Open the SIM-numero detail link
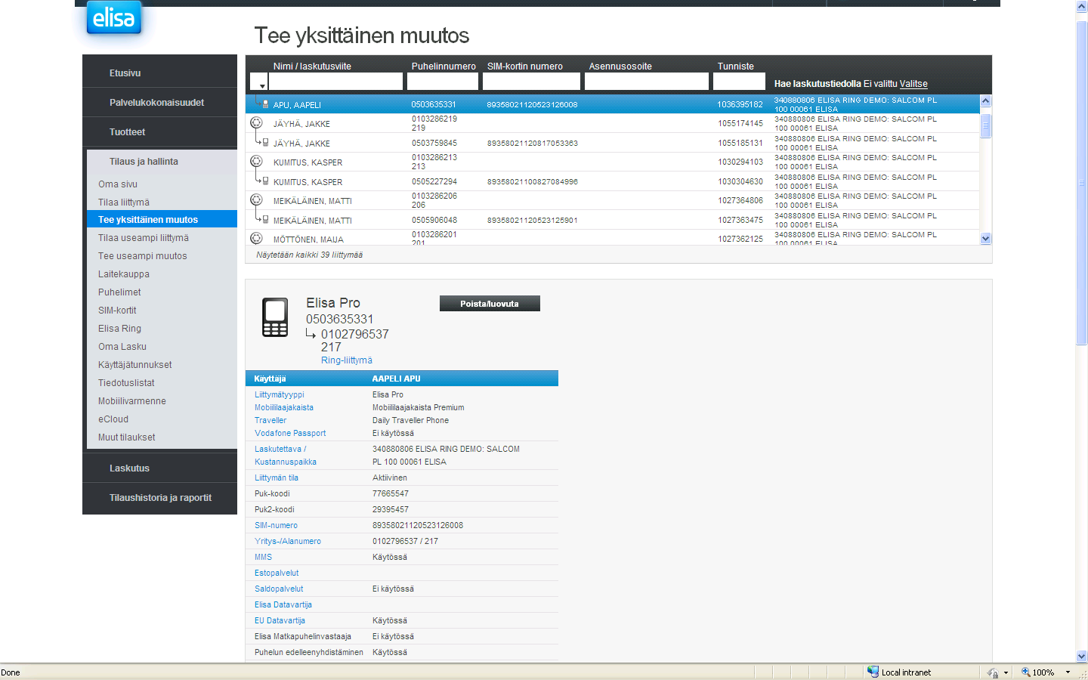Image resolution: width=1088 pixels, height=680 pixels. pyautogui.click(x=276, y=525)
